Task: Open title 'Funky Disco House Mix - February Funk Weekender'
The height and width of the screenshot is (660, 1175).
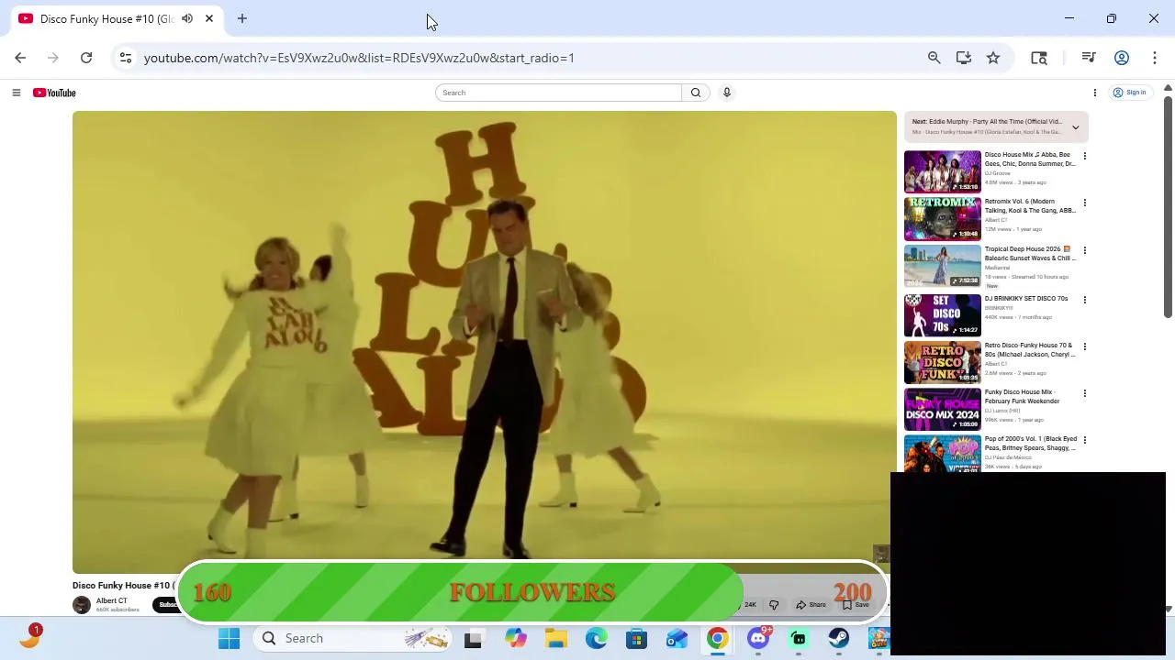Action: click(1023, 397)
